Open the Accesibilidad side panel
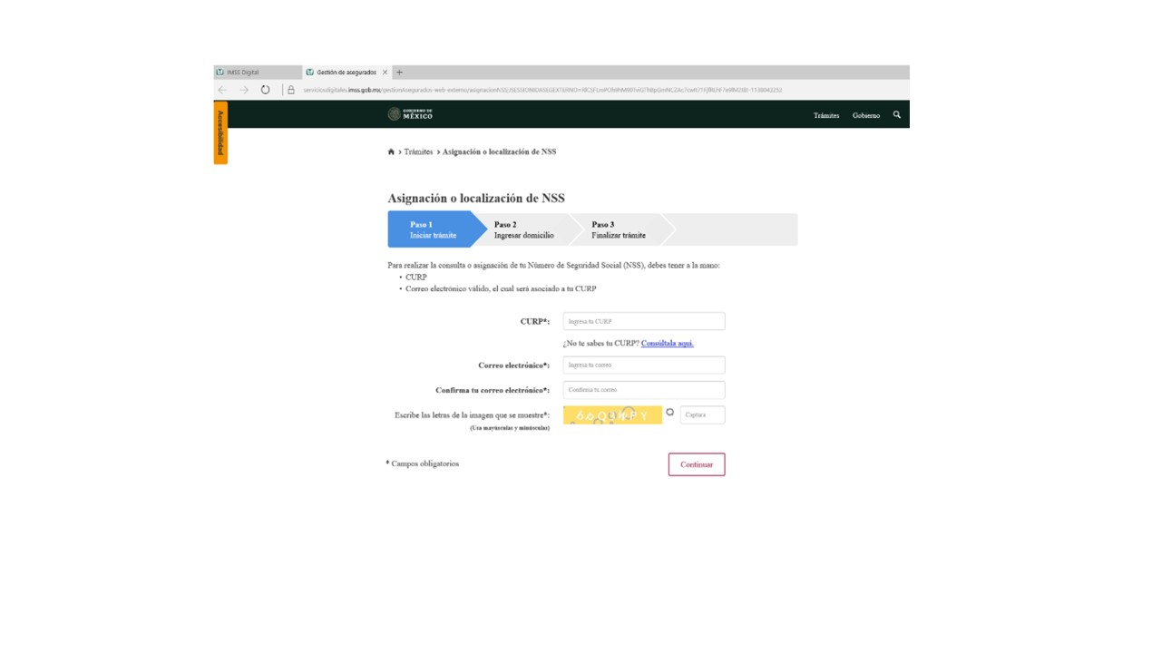The image size is (1161, 653). click(x=220, y=133)
